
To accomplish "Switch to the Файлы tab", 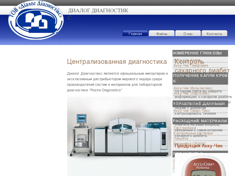I will (x=162, y=34).
